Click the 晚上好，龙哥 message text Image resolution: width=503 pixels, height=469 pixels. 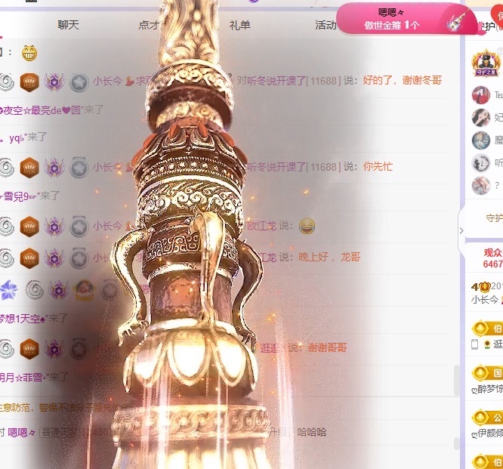(x=329, y=257)
